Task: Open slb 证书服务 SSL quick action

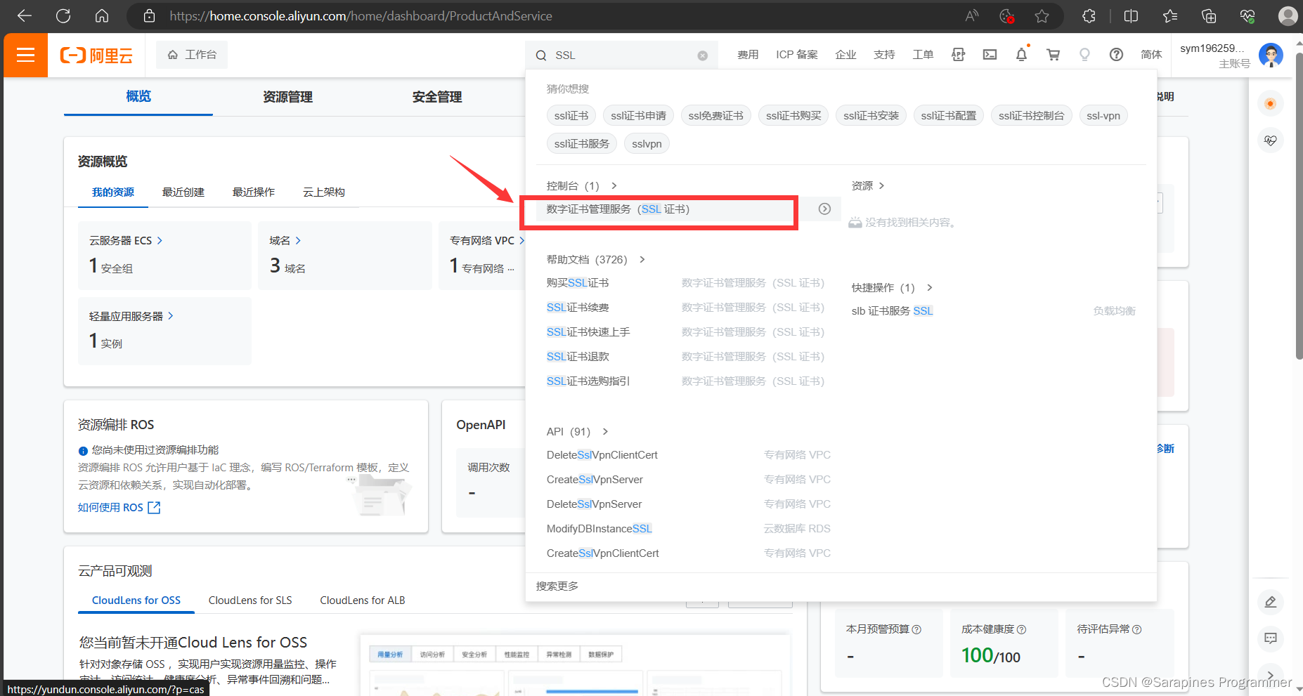Action: [x=893, y=311]
